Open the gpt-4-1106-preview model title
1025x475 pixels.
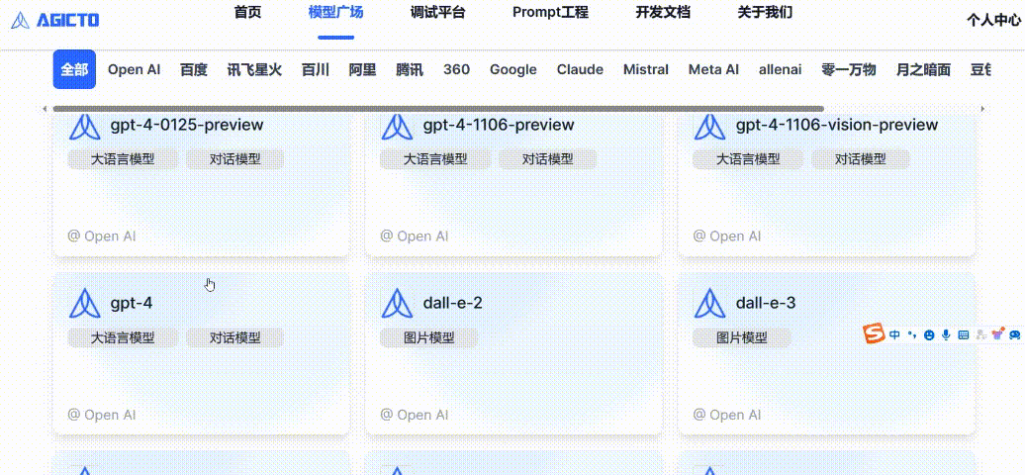[x=498, y=125]
